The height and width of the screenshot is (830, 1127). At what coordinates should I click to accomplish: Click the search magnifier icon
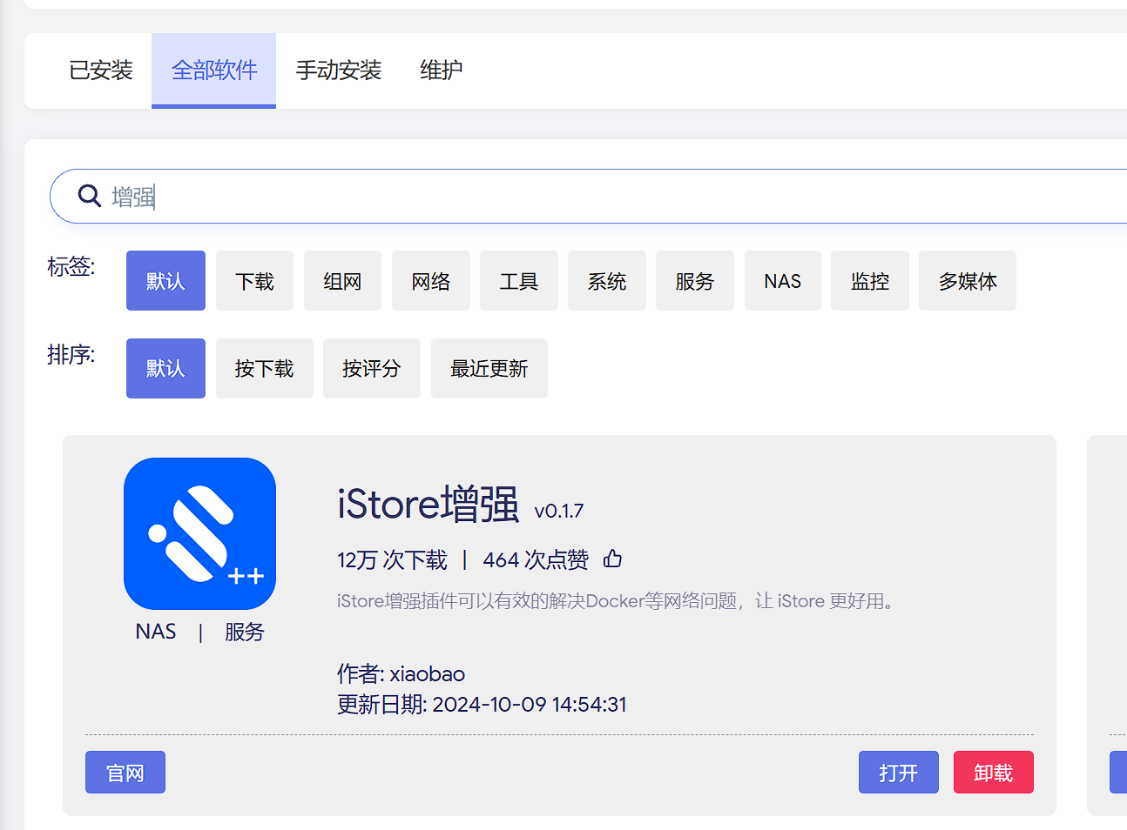click(89, 196)
